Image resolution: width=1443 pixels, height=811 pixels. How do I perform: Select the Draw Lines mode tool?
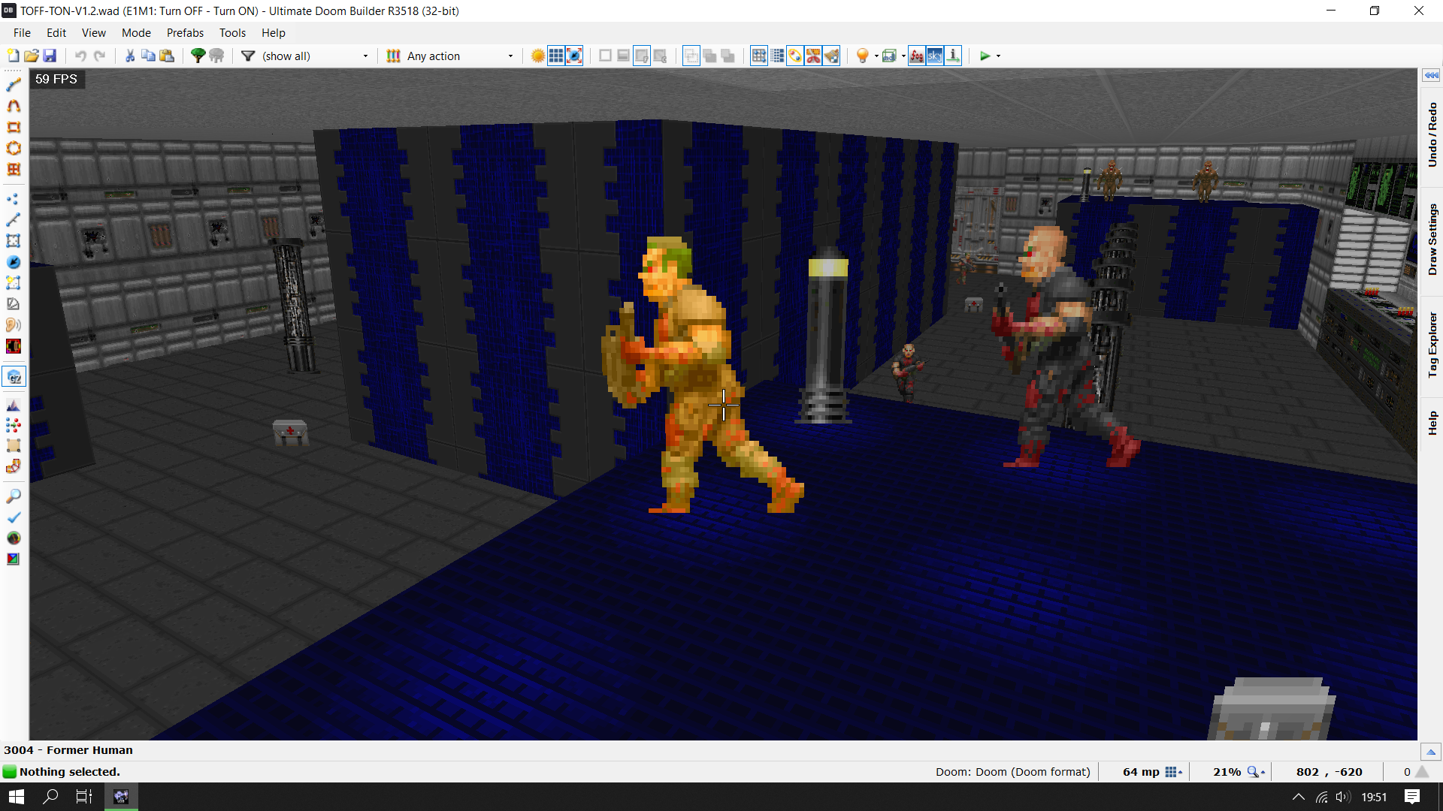point(14,85)
